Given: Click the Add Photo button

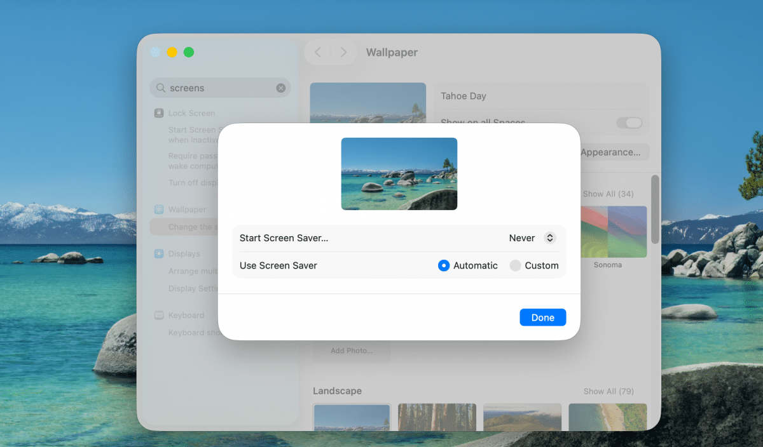Looking at the screenshot, I should point(352,350).
